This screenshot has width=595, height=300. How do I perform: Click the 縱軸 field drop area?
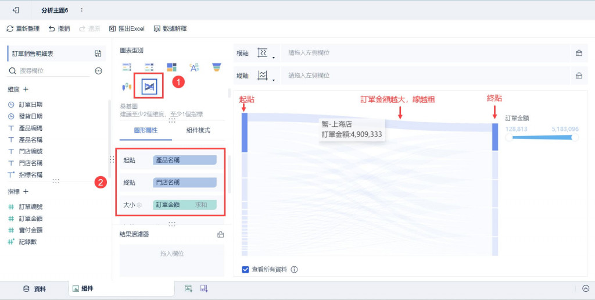point(425,75)
